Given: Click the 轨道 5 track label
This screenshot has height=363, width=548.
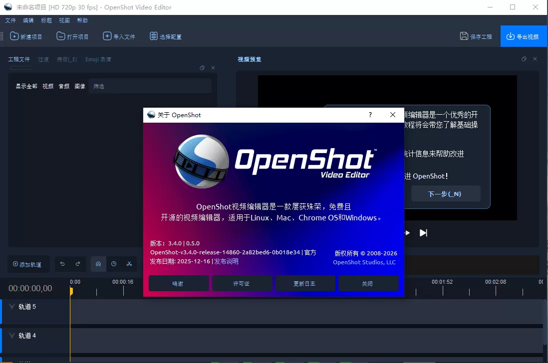Looking at the screenshot, I should [27, 307].
